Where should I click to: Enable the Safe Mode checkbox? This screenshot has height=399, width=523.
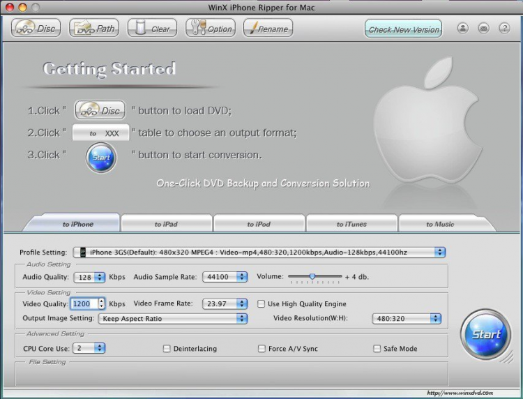(377, 349)
